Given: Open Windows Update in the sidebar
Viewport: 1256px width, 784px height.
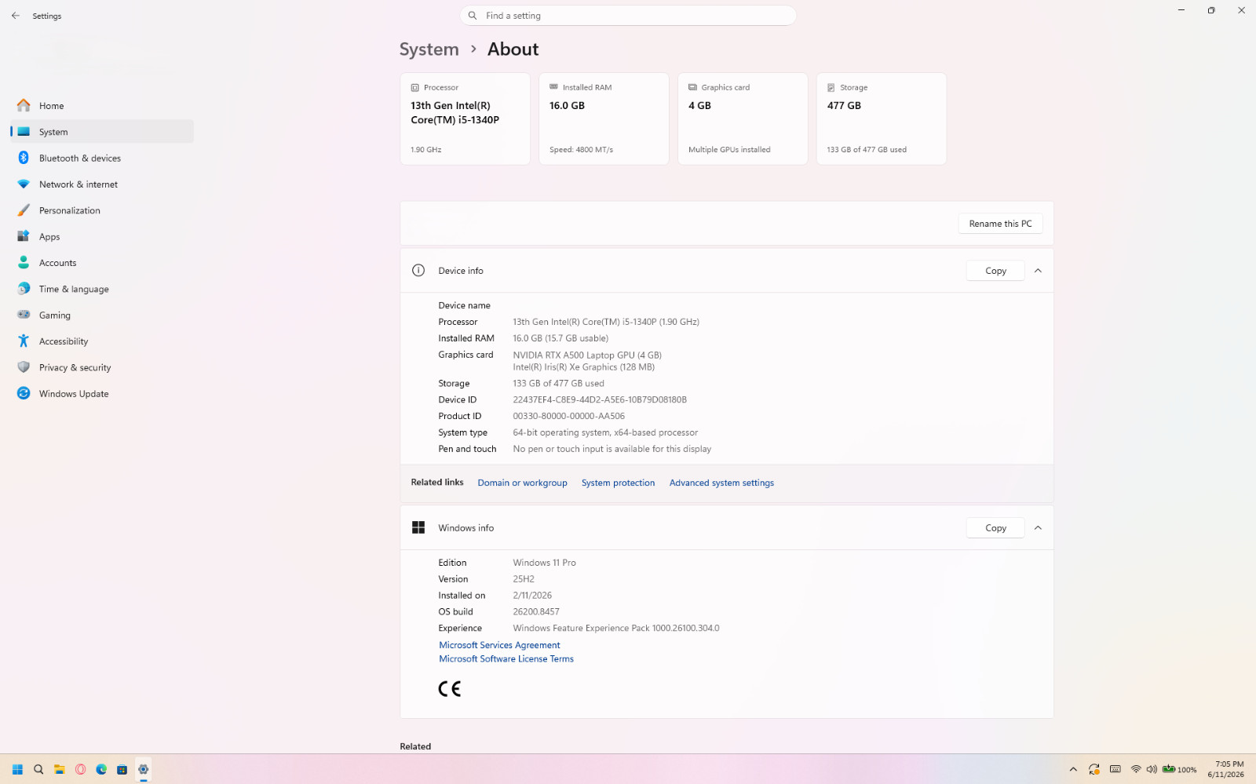Looking at the screenshot, I should (x=102, y=394).
